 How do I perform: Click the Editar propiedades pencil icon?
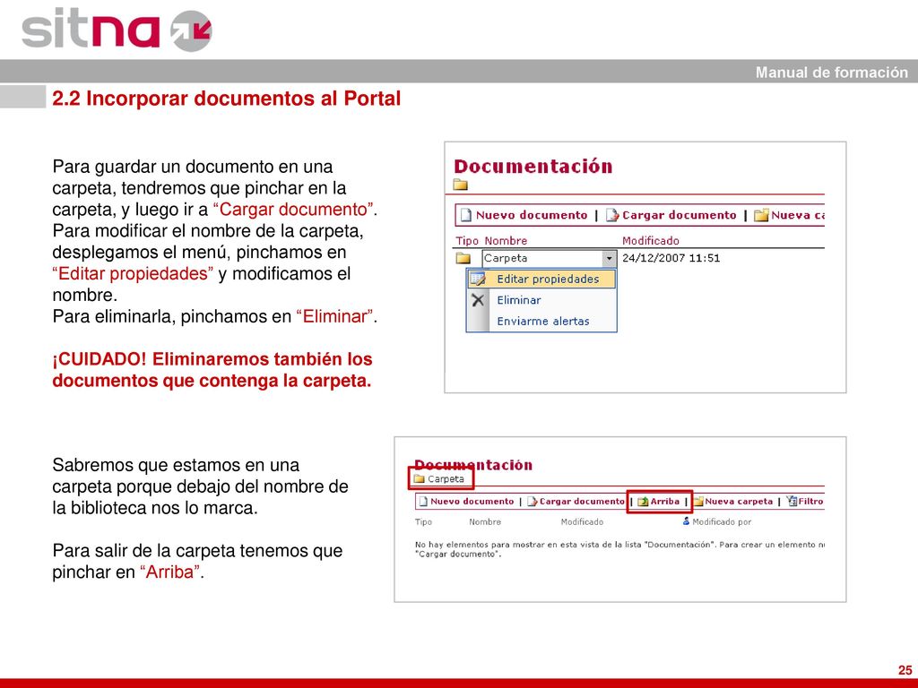pos(479,279)
